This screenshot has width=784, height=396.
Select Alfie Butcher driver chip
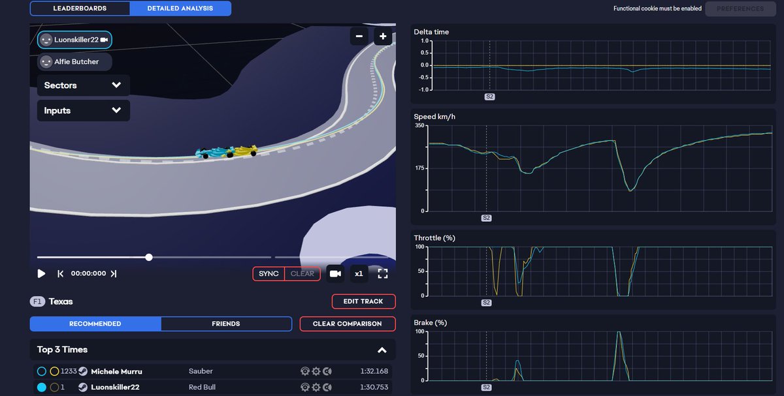tap(74, 62)
